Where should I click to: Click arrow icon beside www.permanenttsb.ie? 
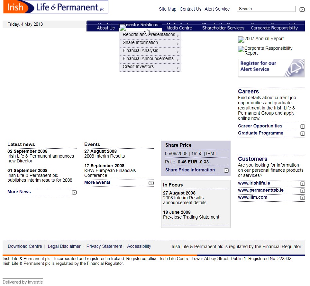pyautogui.click(x=302, y=191)
